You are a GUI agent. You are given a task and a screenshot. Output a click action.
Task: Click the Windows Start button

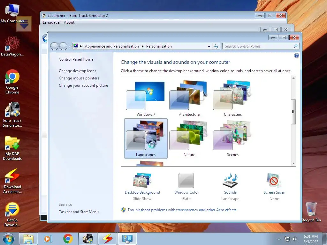9,239
